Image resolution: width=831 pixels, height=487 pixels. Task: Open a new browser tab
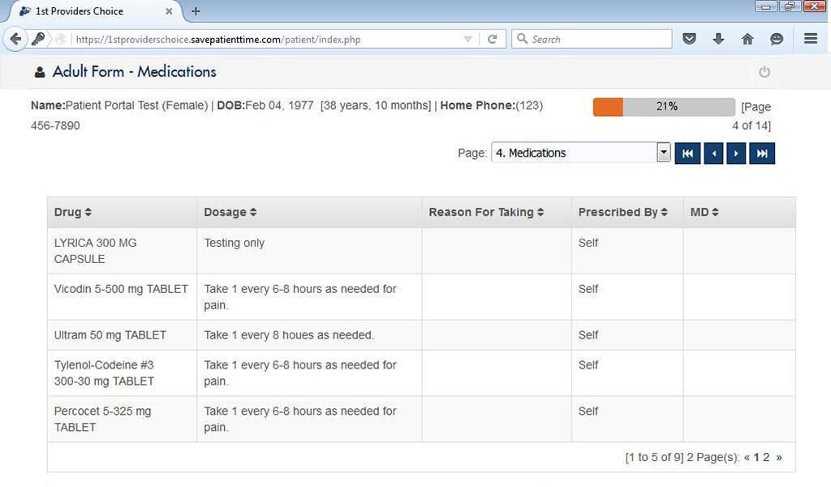click(196, 11)
